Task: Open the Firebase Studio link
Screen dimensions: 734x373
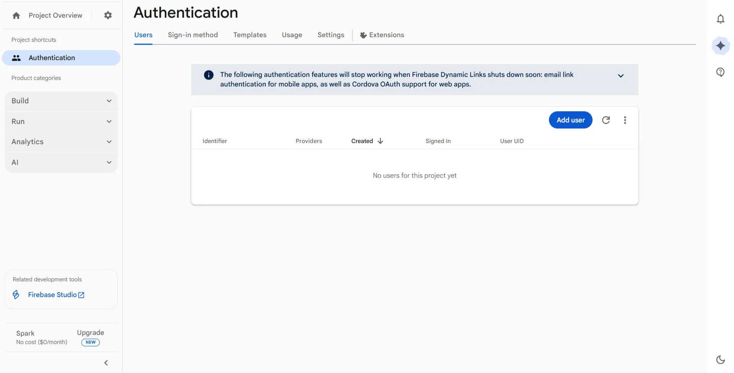Action: tap(56, 295)
